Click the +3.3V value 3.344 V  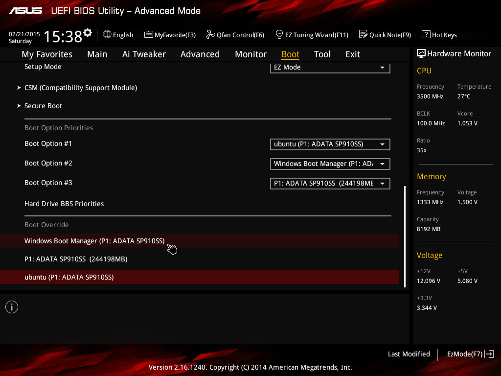[427, 307]
